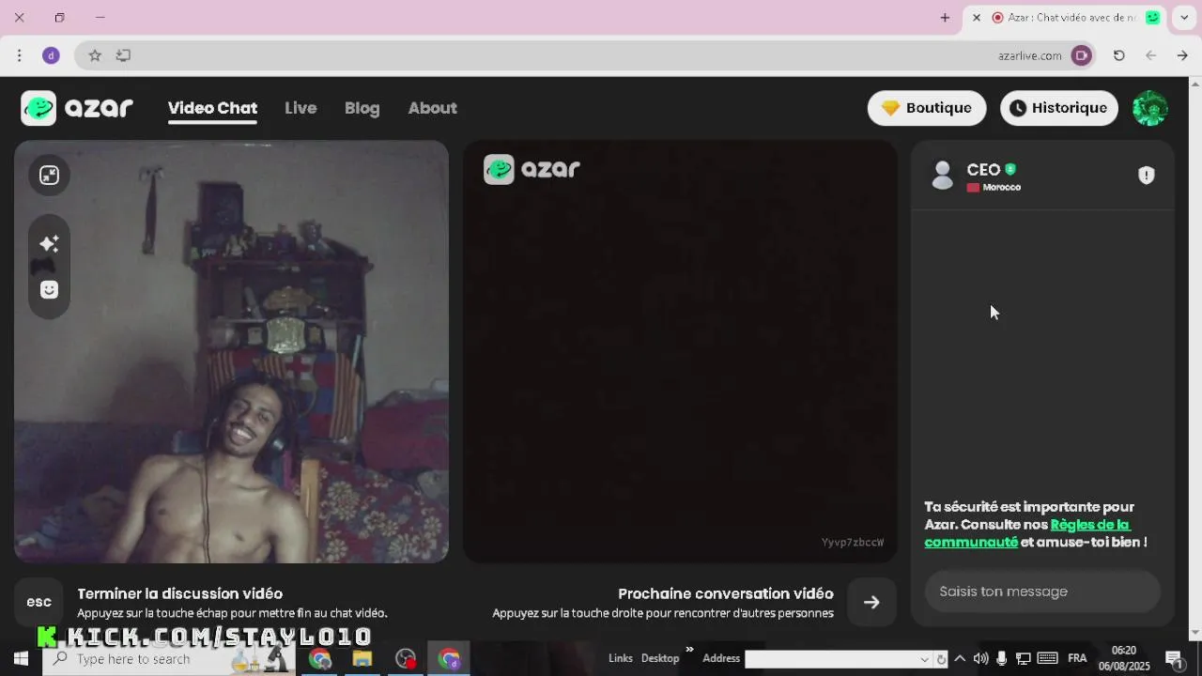Expand the tab search dropdown
1202x676 pixels.
coord(1184,18)
